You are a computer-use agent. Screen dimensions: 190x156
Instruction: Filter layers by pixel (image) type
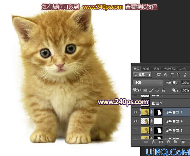point(159,75)
